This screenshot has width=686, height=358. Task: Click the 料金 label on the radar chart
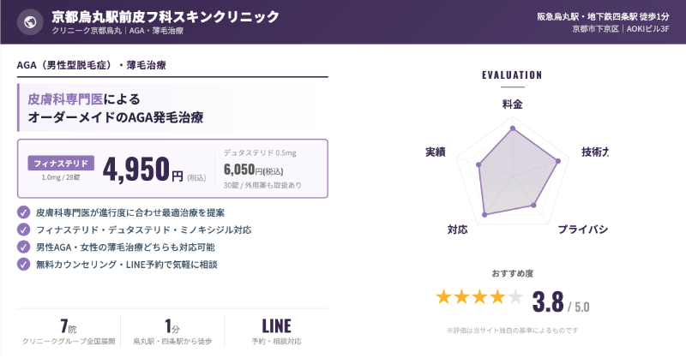coord(512,104)
